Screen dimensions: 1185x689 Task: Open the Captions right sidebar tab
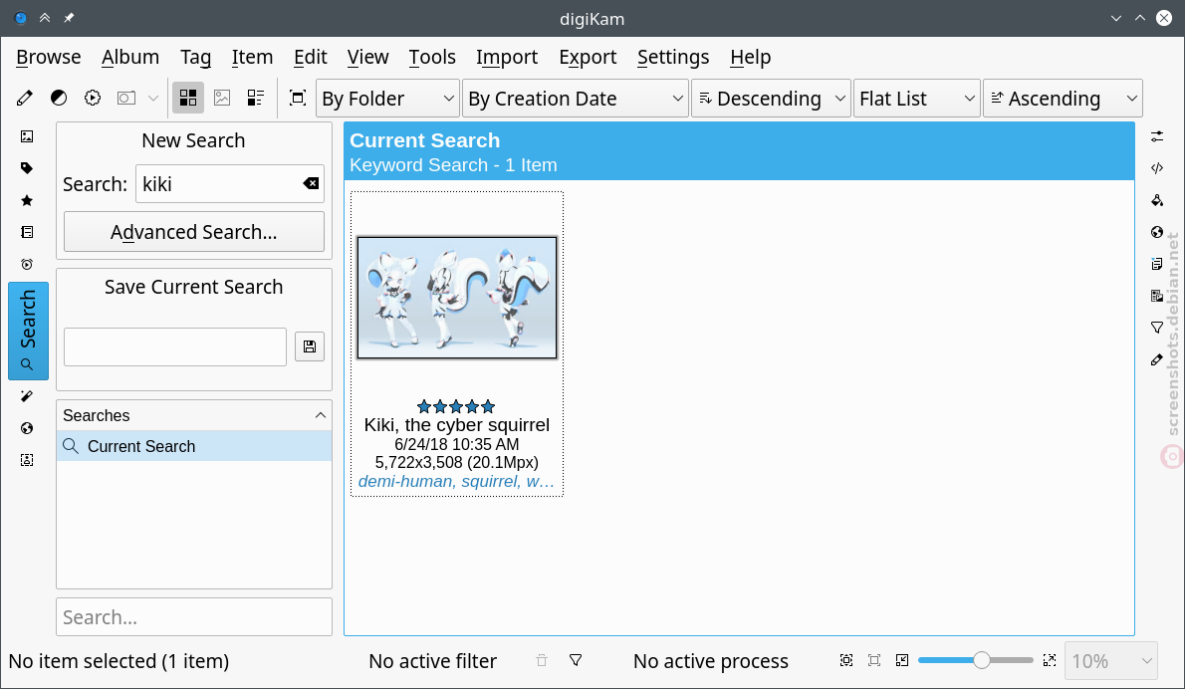point(1157,265)
